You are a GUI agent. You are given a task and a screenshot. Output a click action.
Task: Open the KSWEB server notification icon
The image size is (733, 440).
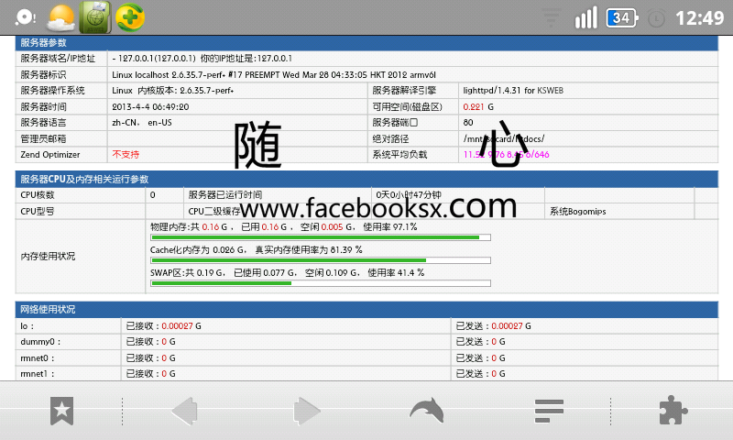[x=95, y=17]
